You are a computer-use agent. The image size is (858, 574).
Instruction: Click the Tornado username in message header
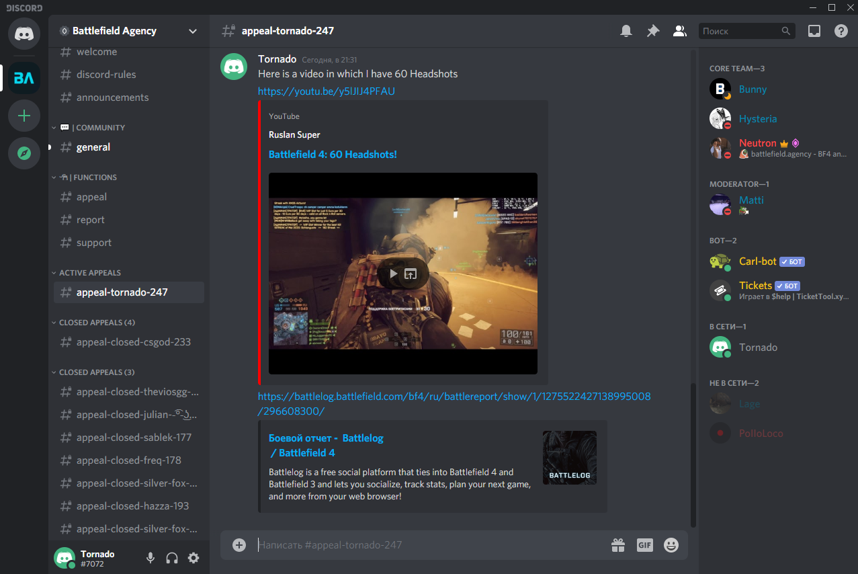pos(277,59)
